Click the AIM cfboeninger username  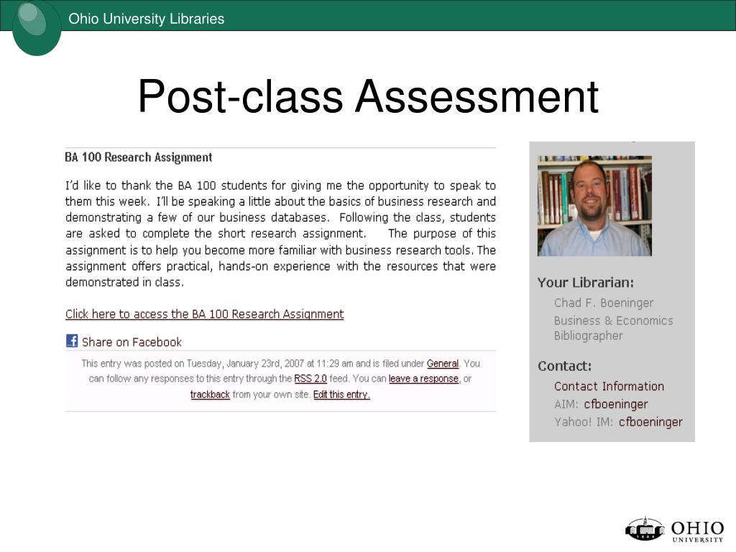pyautogui.click(x=615, y=404)
